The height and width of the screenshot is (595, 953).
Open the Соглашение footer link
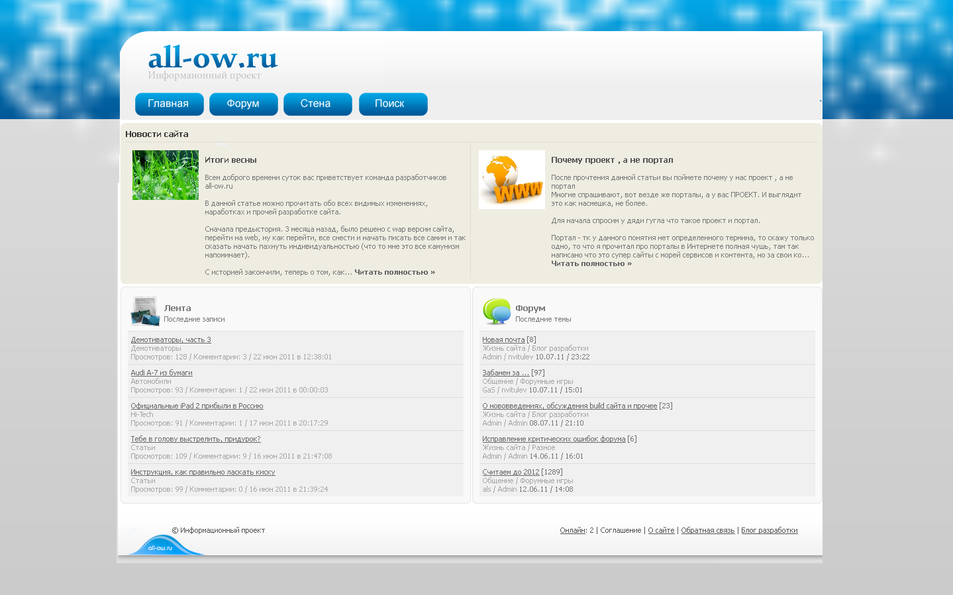coord(621,530)
